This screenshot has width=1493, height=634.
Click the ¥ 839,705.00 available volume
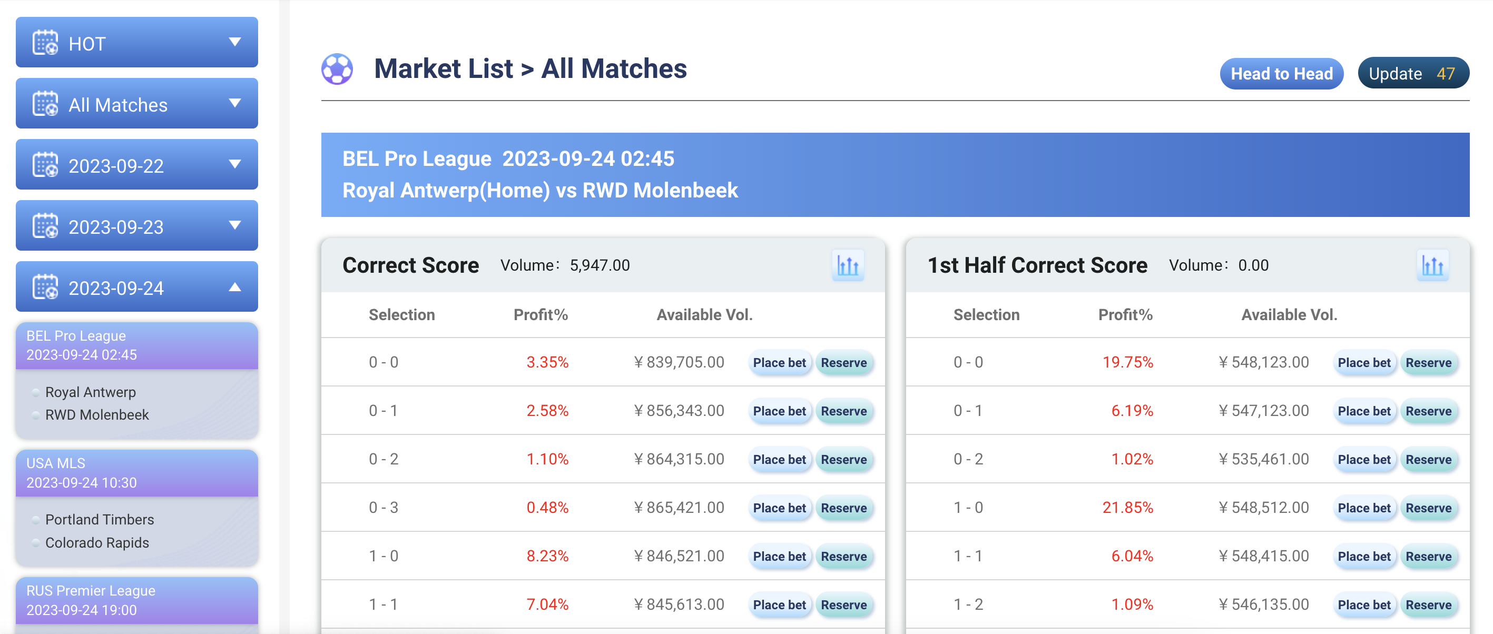[679, 362]
